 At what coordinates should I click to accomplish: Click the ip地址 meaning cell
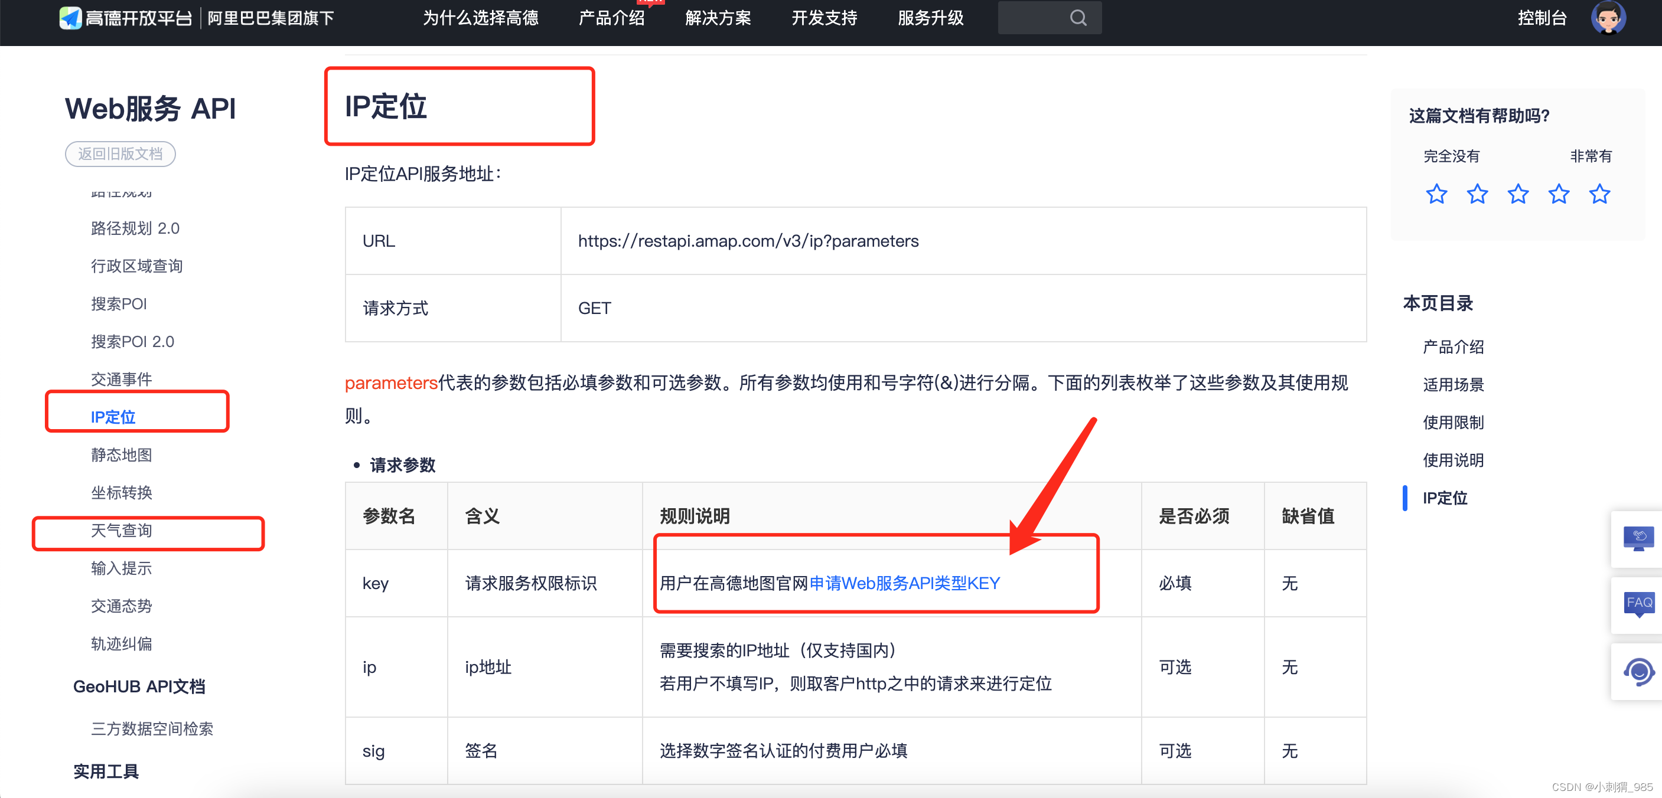point(545,667)
